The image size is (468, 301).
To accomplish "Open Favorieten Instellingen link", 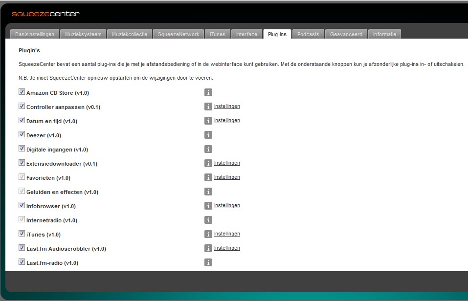I will [x=227, y=177].
